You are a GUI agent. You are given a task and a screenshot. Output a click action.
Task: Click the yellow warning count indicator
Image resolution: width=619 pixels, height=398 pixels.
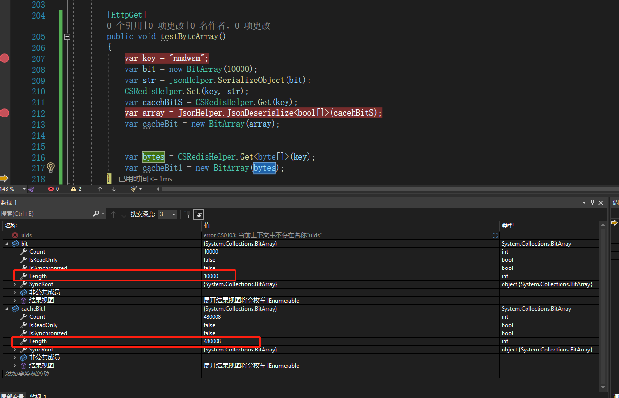(76, 189)
